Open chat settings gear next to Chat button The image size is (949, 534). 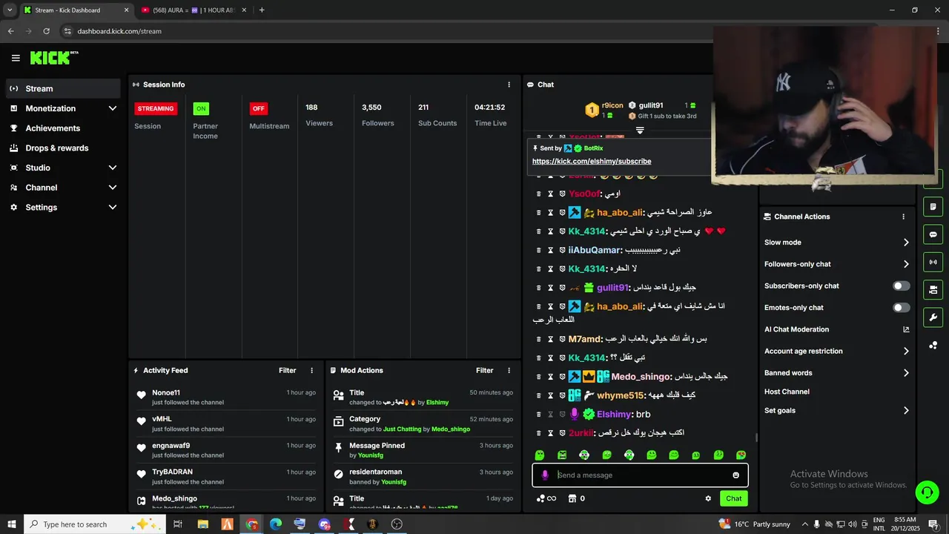click(708, 498)
